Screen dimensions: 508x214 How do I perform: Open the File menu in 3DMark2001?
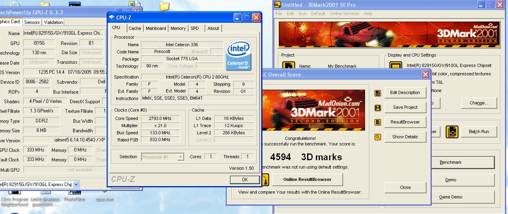click(x=279, y=14)
